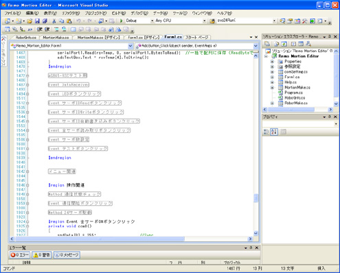Click the Paste clipboard icon
The height and width of the screenshot is (273, 340).
69,21
